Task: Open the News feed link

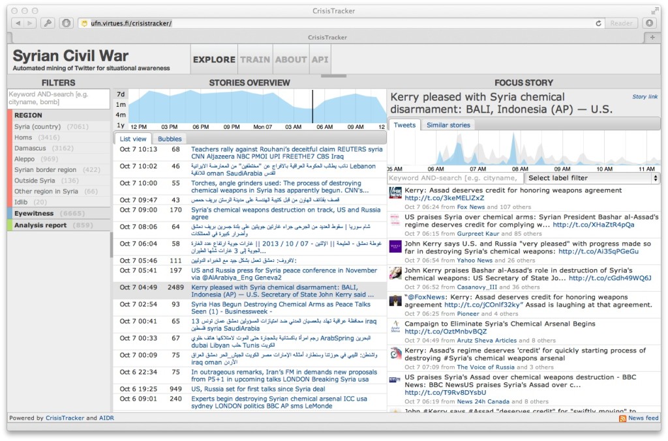Action: (643, 418)
